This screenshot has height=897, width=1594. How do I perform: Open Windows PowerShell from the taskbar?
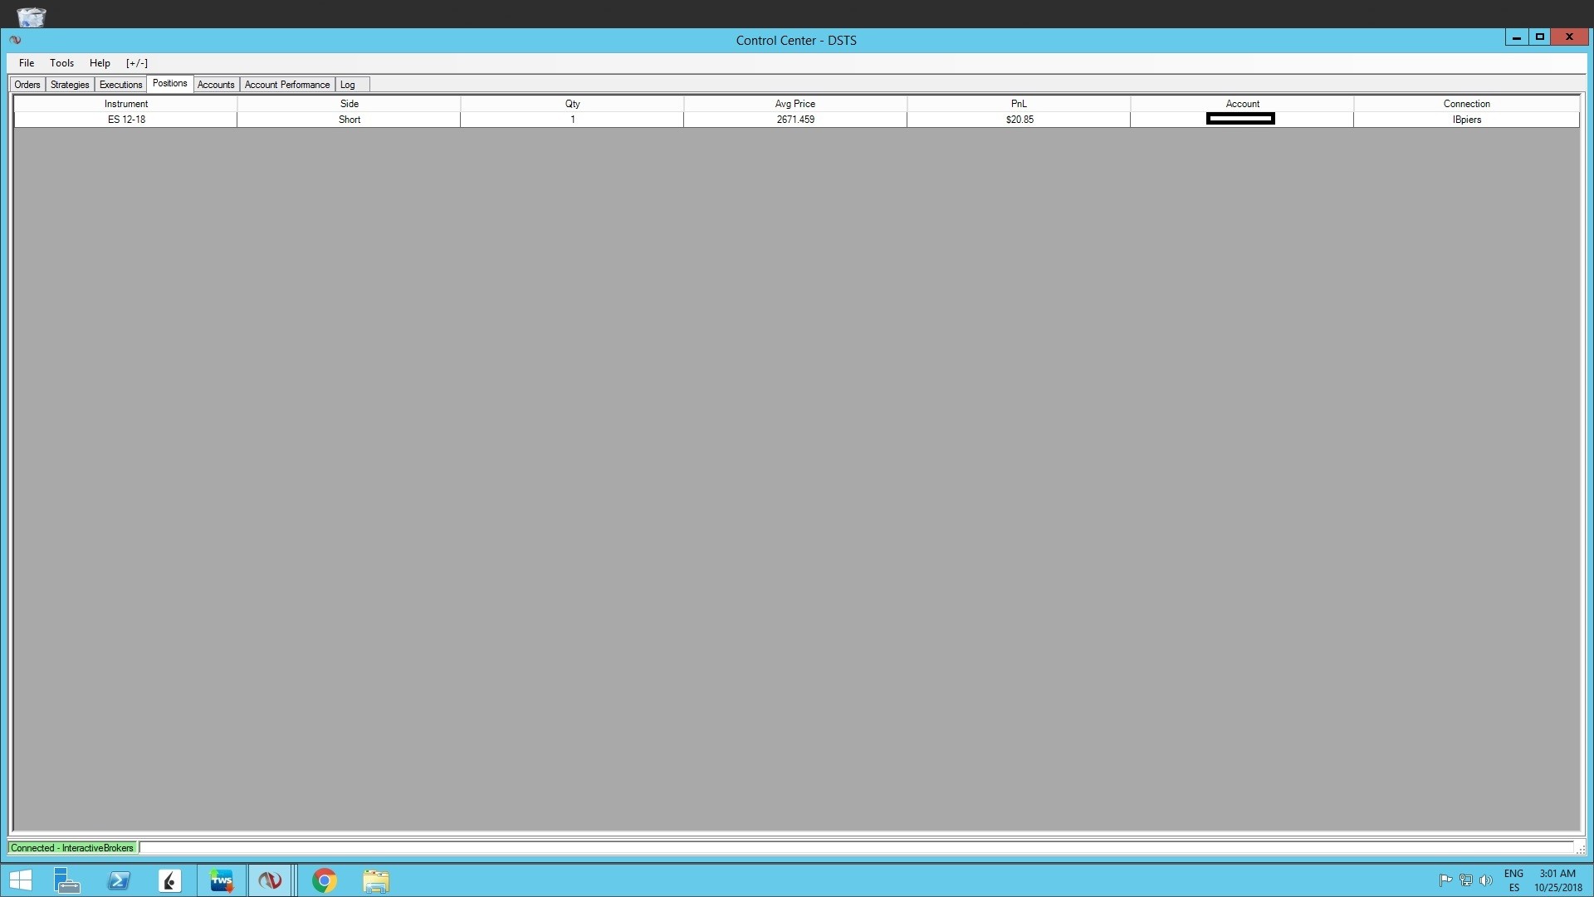[x=119, y=880]
